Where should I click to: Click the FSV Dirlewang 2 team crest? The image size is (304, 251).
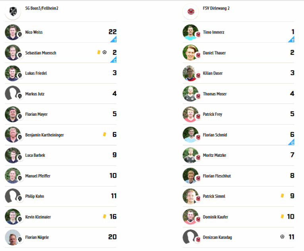coord(191,12)
